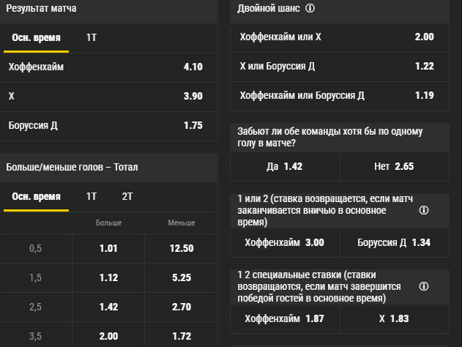Select 1Т tab in Больше/меньше голов
462x347 pixels.
tap(92, 196)
